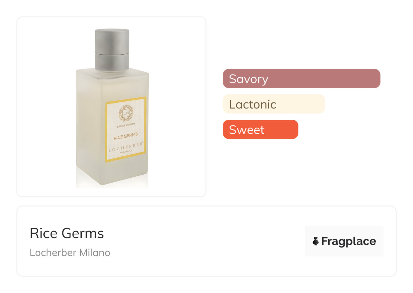Click the word Sweet in orange bar
The image size is (413, 293).
tap(247, 130)
